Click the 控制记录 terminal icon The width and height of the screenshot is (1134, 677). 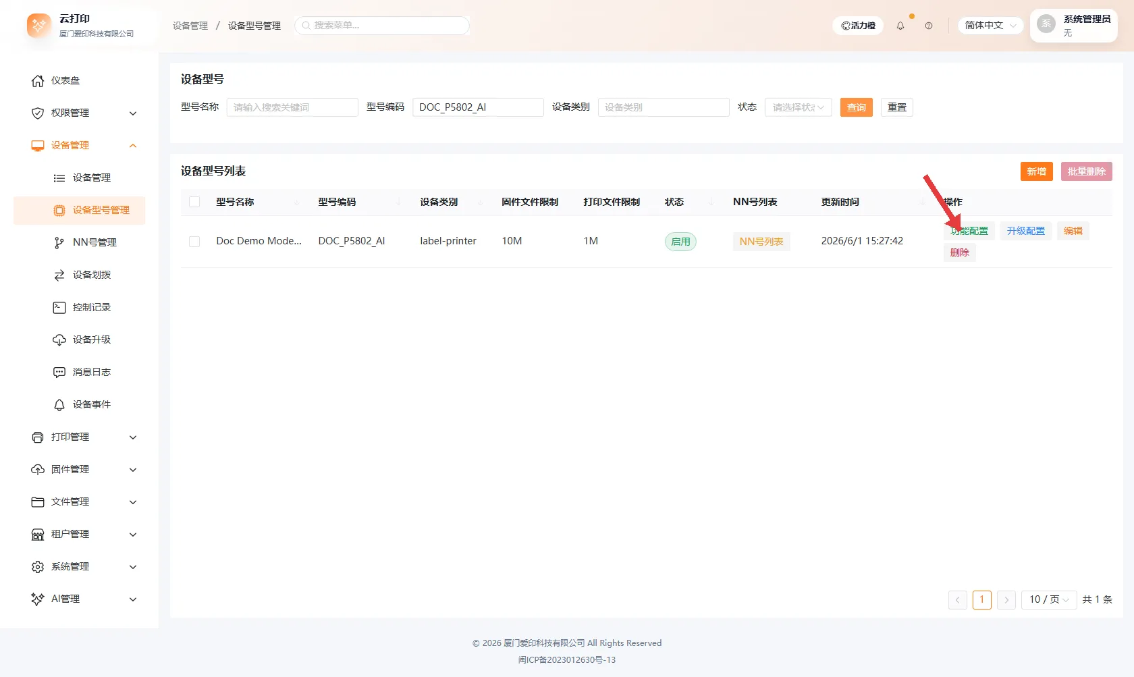pyautogui.click(x=59, y=308)
